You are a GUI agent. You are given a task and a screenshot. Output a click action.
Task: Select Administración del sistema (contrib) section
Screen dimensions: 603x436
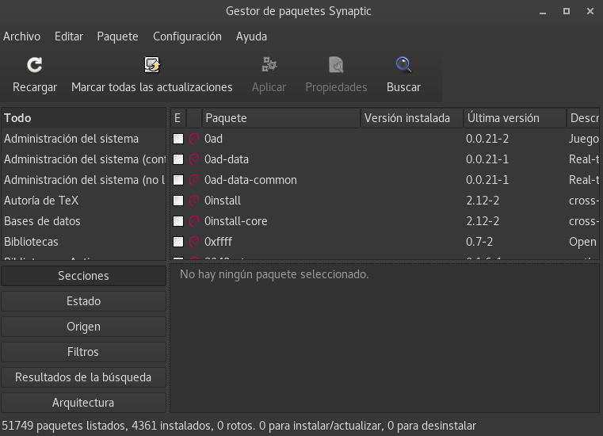[83, 159]
